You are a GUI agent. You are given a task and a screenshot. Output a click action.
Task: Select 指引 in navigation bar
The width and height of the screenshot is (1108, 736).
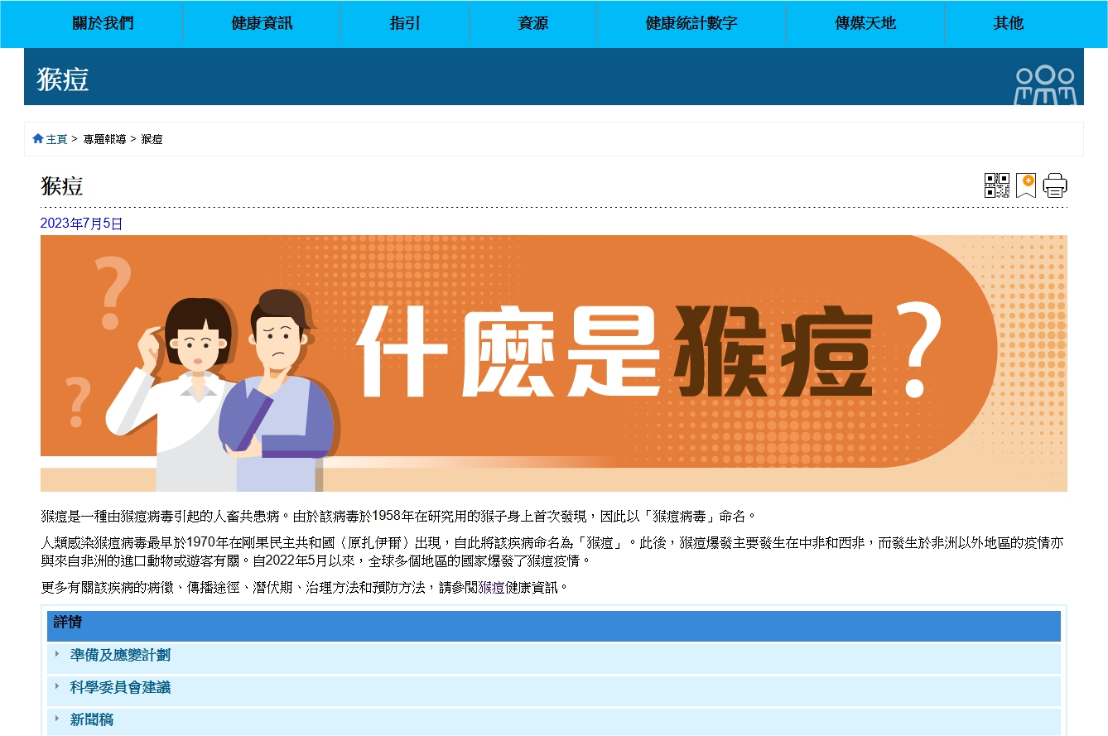pos(405,23)
